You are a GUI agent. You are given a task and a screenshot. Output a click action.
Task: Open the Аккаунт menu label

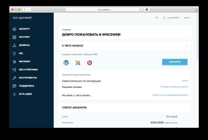tap(24, 29)
